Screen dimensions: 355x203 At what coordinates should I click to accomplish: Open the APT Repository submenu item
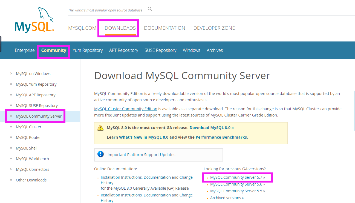124,50
